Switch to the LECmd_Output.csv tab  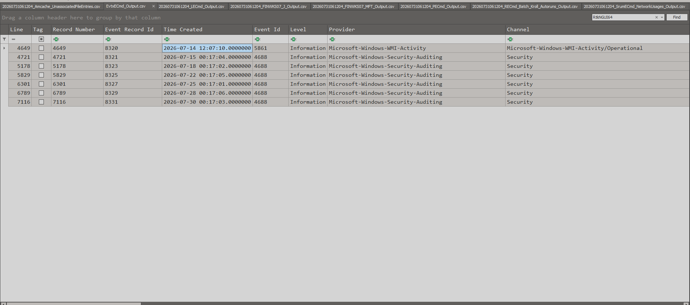click(192, 6)
